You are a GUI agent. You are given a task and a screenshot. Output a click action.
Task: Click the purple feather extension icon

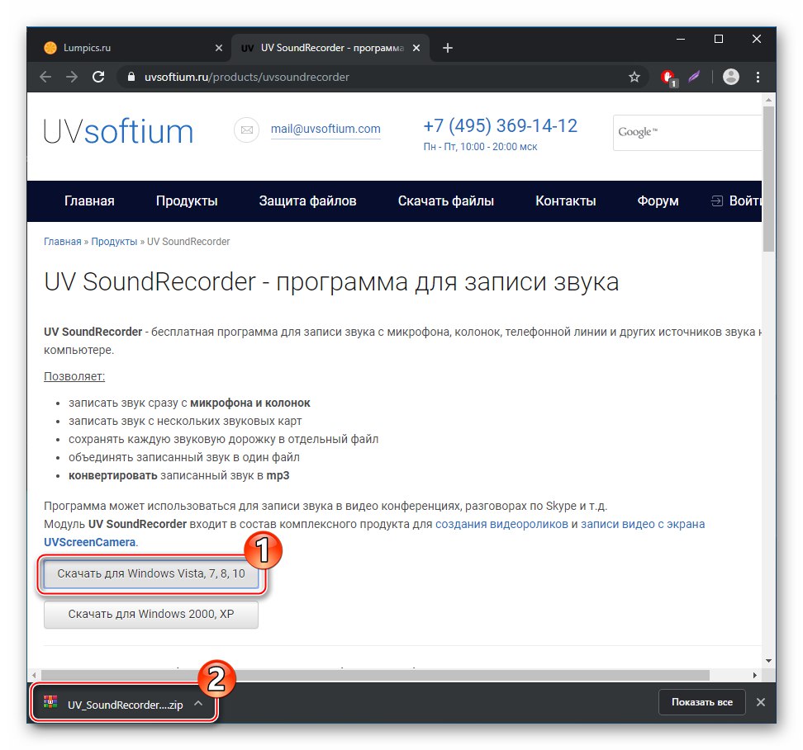695,78
